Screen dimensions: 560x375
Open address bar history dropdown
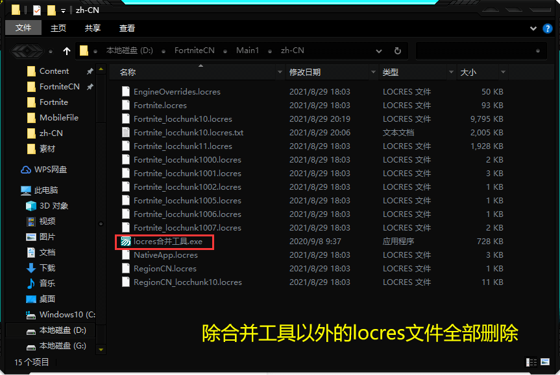pos(379,51)
